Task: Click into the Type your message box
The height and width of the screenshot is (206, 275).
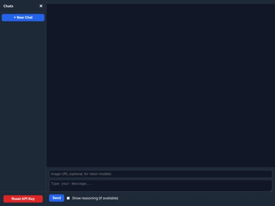Action: 160,186
